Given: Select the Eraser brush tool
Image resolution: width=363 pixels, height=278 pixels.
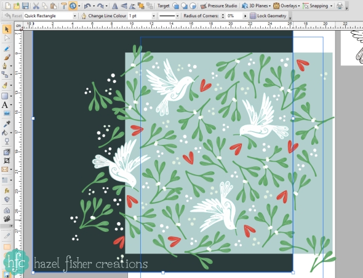Looking at the screenshot, I should pos(5,85).
